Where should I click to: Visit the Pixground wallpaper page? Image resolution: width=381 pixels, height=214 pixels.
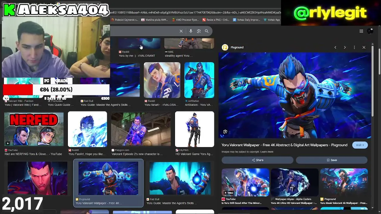360,145
